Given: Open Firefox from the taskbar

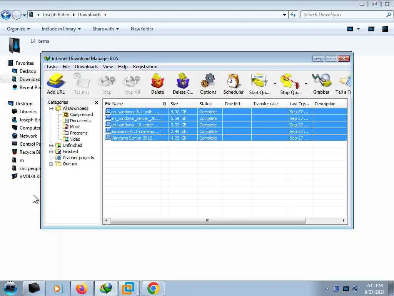Looking at the screenshot, I should pos(82,288).
